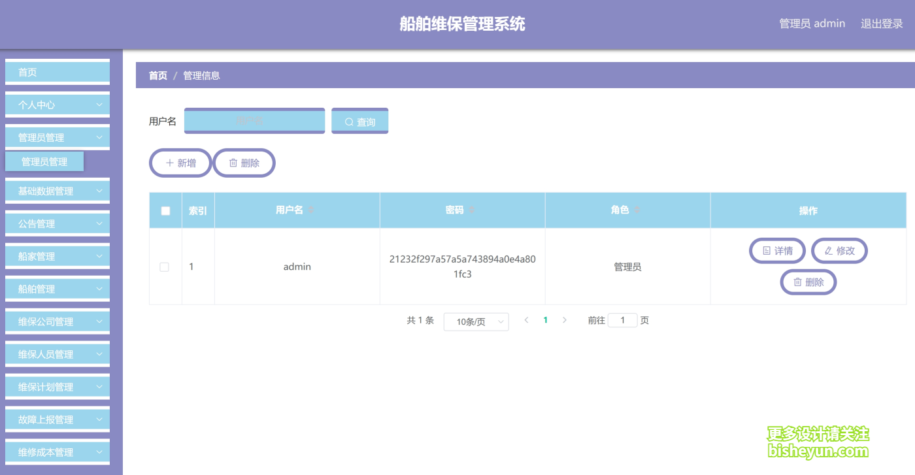The image size is (915, 475).
Task: Open 详情 for the admin row
Action: coord(778,251)
